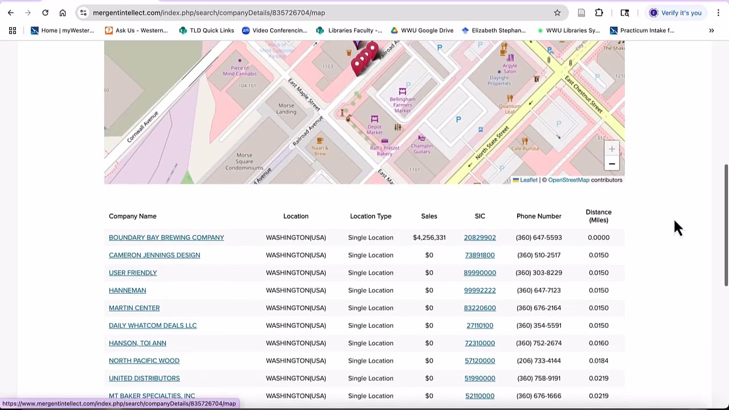Screen dimensions: 729x410
Task: Open SIC code 83220600 link
Action: tap(480, 308)
